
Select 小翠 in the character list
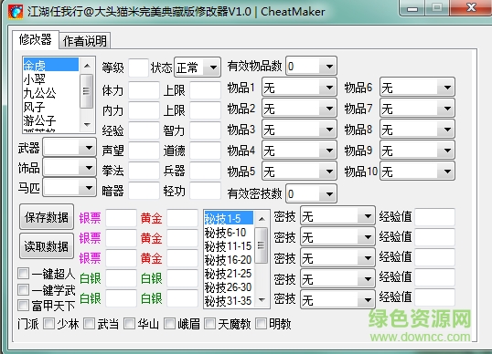(x=51, y=78)
